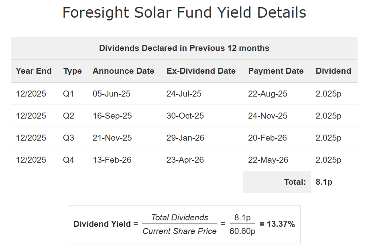Select the Type column header
Image resolution: width=366 pixels, height=248 pixels.
tap(73, 71)
